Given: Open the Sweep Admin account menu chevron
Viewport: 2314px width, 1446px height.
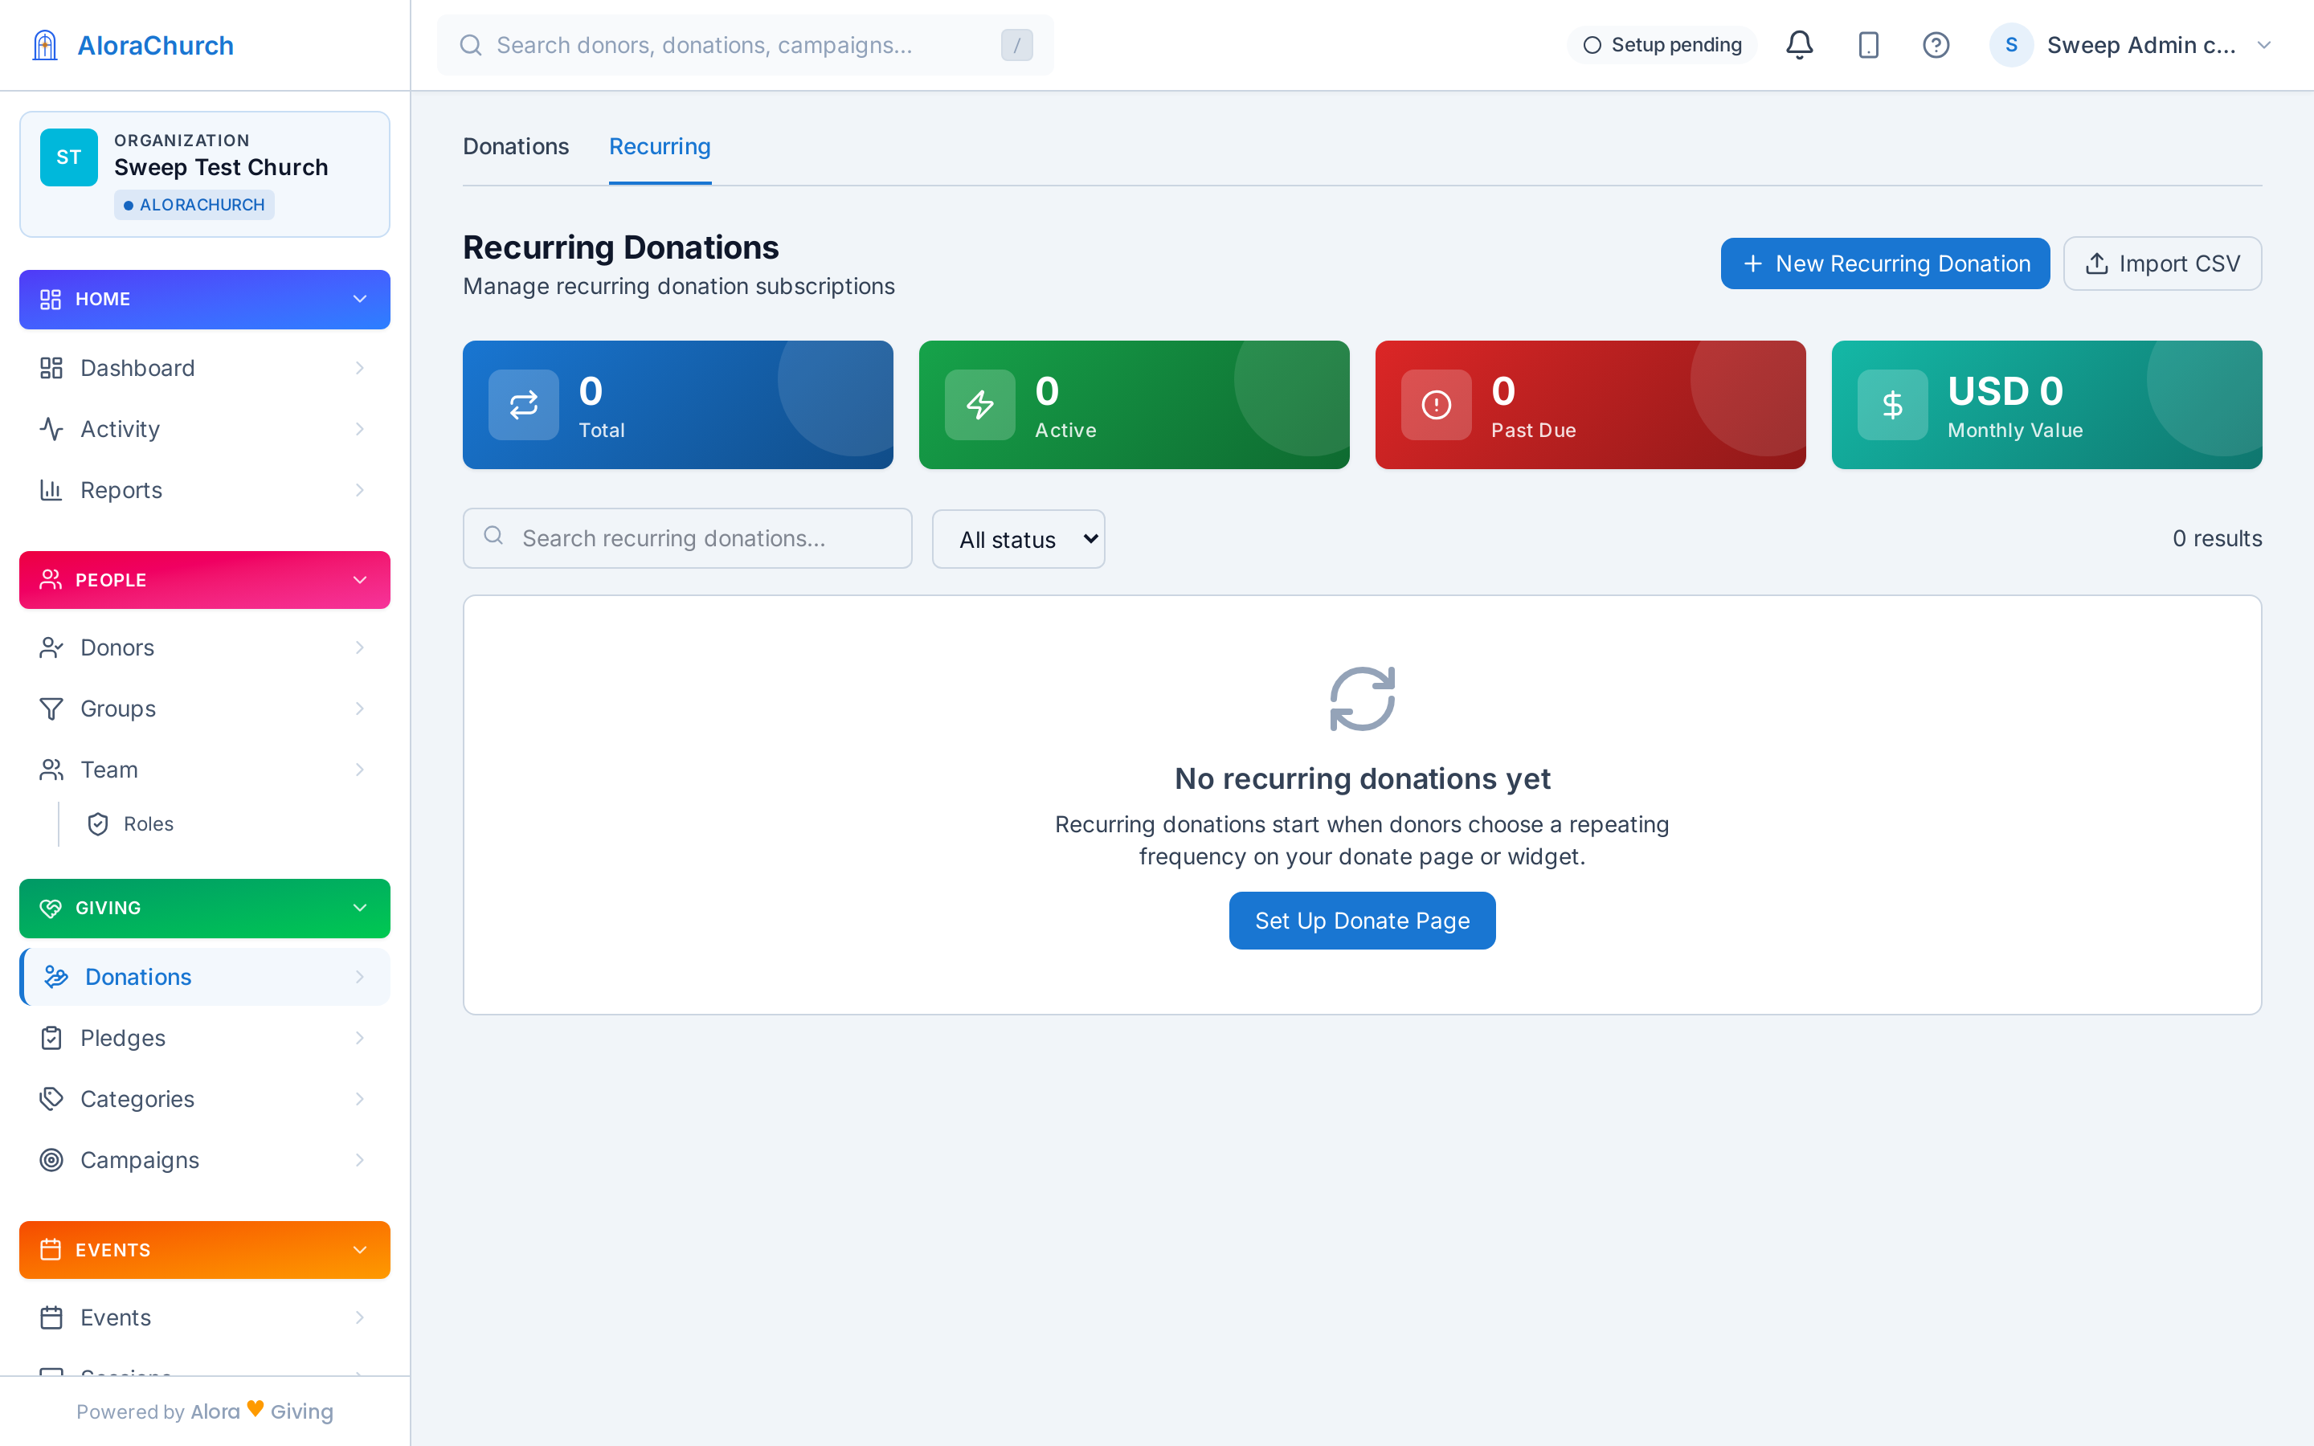Looking at the screenshot, I should [2263, 45].
